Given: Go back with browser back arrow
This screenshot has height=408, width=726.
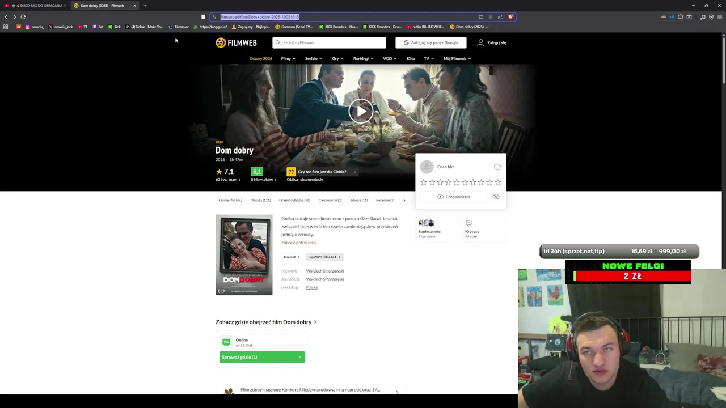Looking at the screenshot, I should [x=6, y=17].
